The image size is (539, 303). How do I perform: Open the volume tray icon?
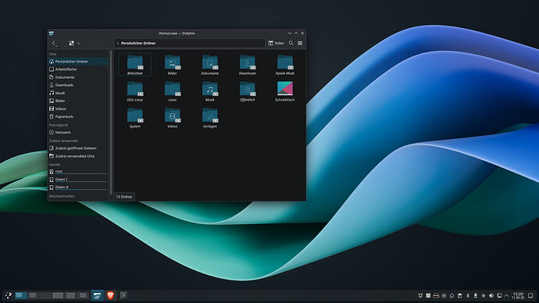[491, 296]
